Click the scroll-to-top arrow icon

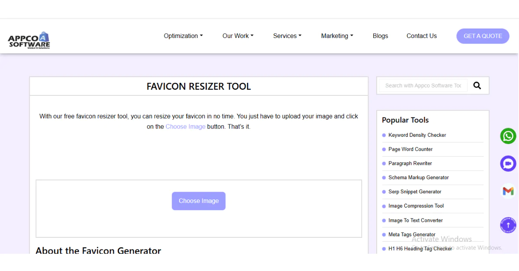pyautogui.click(x=508, y=225)
